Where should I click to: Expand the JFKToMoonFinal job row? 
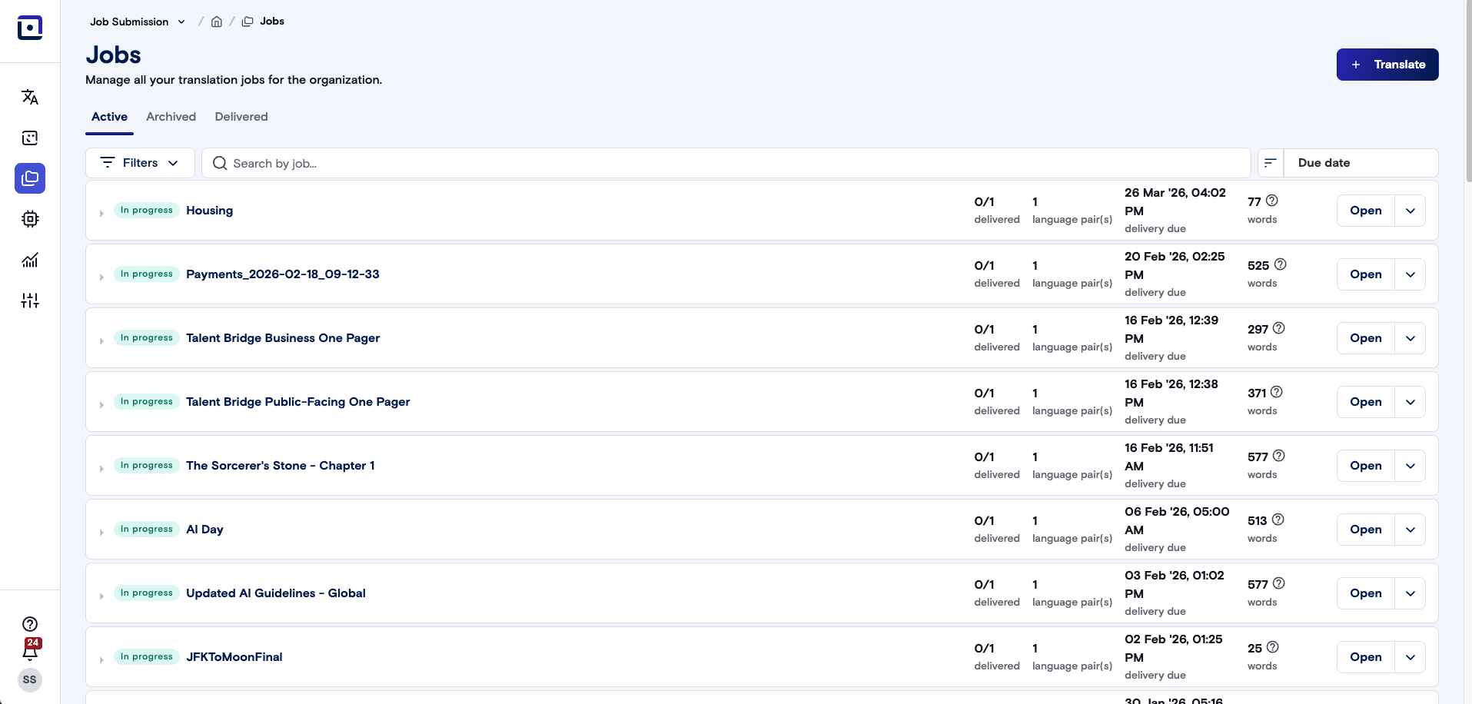tap(101, 659)
